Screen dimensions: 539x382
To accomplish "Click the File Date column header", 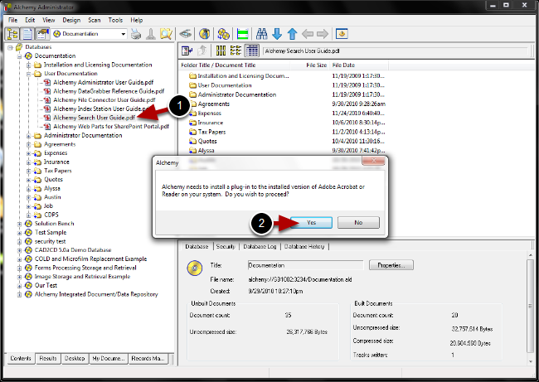I will point(358,65).
